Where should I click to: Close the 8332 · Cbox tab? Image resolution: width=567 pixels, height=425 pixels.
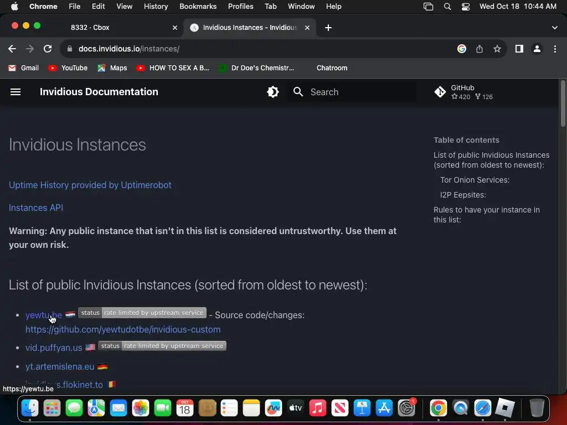(x=174, y=28)
